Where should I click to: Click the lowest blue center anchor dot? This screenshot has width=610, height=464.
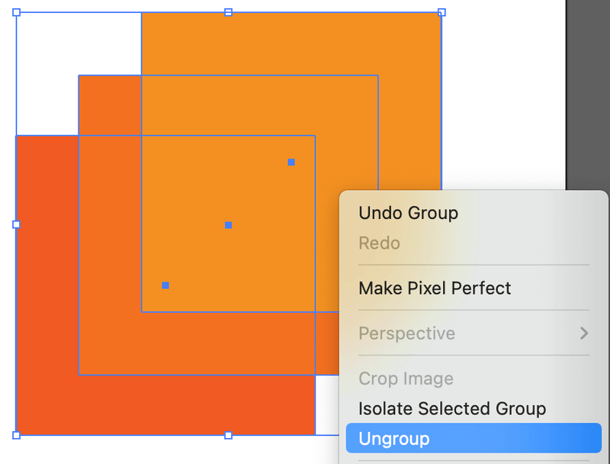pyautogui.click(x=165, y=285)
